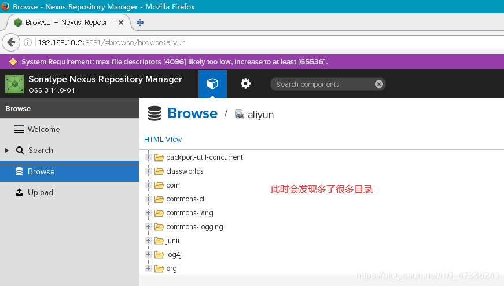The image size is (504, 286).
Task: Click the Welcome list icon in sidebar
Action: [x=19, y=129]
